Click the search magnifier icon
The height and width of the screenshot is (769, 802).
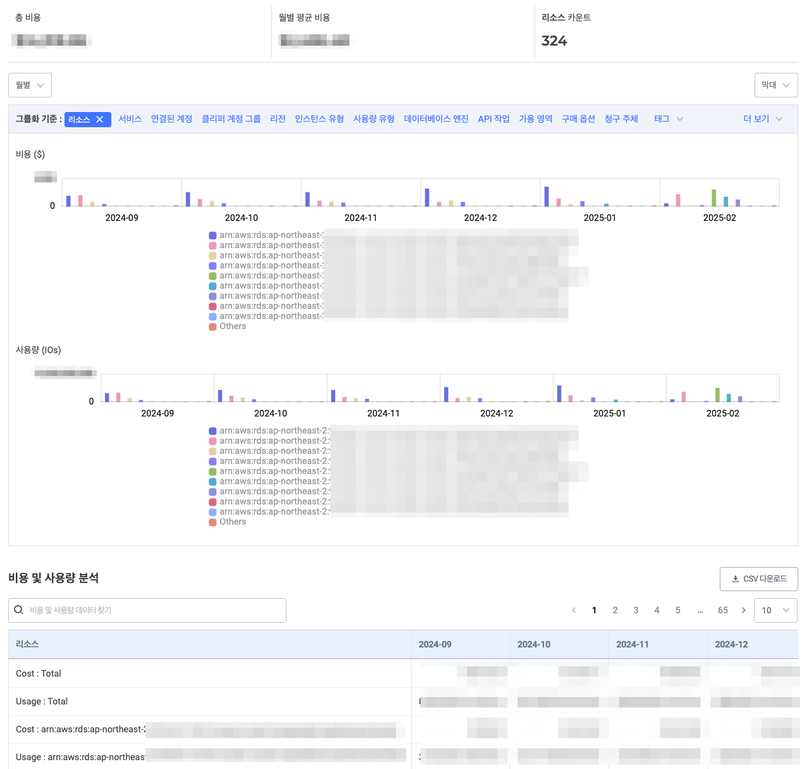[x=19, y=610]
